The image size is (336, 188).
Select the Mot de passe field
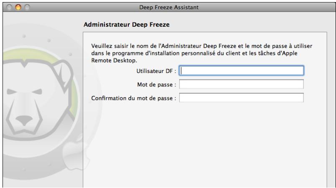click(241, 84)
